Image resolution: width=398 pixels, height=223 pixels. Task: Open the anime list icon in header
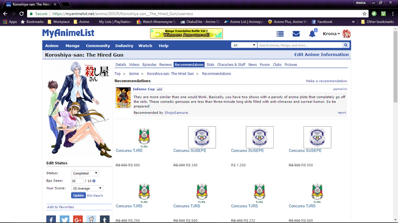(x=280, y=34)
